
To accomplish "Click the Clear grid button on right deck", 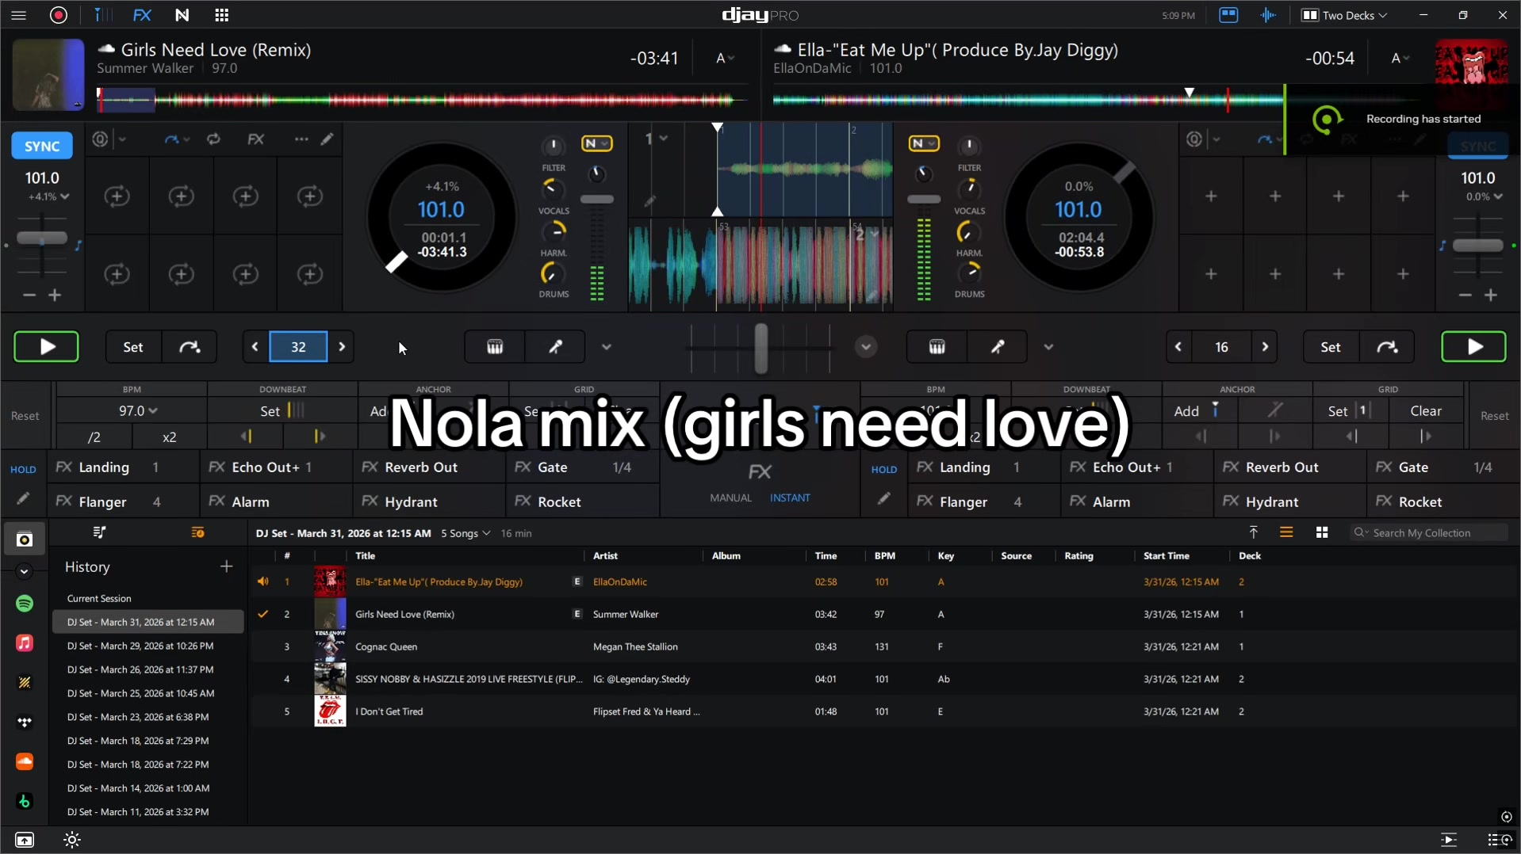I will click(1426, 410).
